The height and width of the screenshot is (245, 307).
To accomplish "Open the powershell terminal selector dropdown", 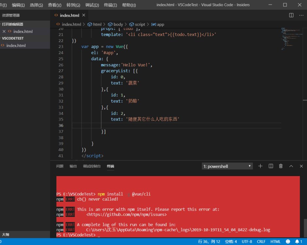I will point(227,166).
